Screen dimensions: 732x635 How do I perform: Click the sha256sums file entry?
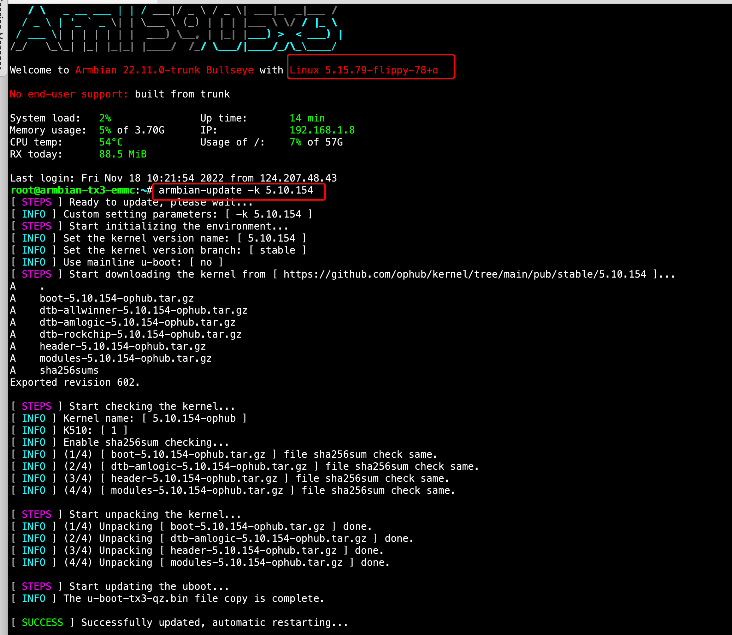click(69, 370)
